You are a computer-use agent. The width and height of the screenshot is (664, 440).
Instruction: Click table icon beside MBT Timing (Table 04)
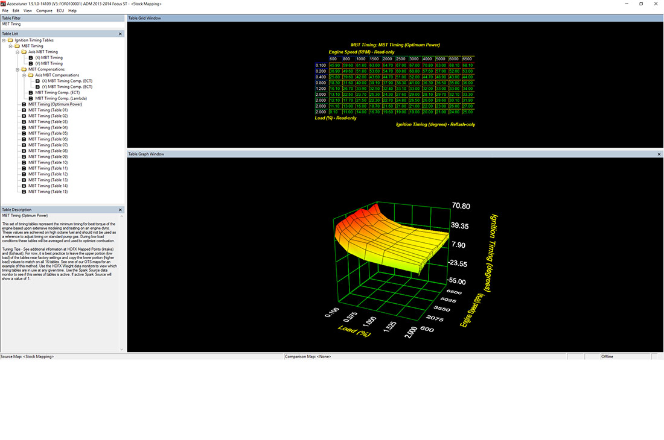coord(24,128)
